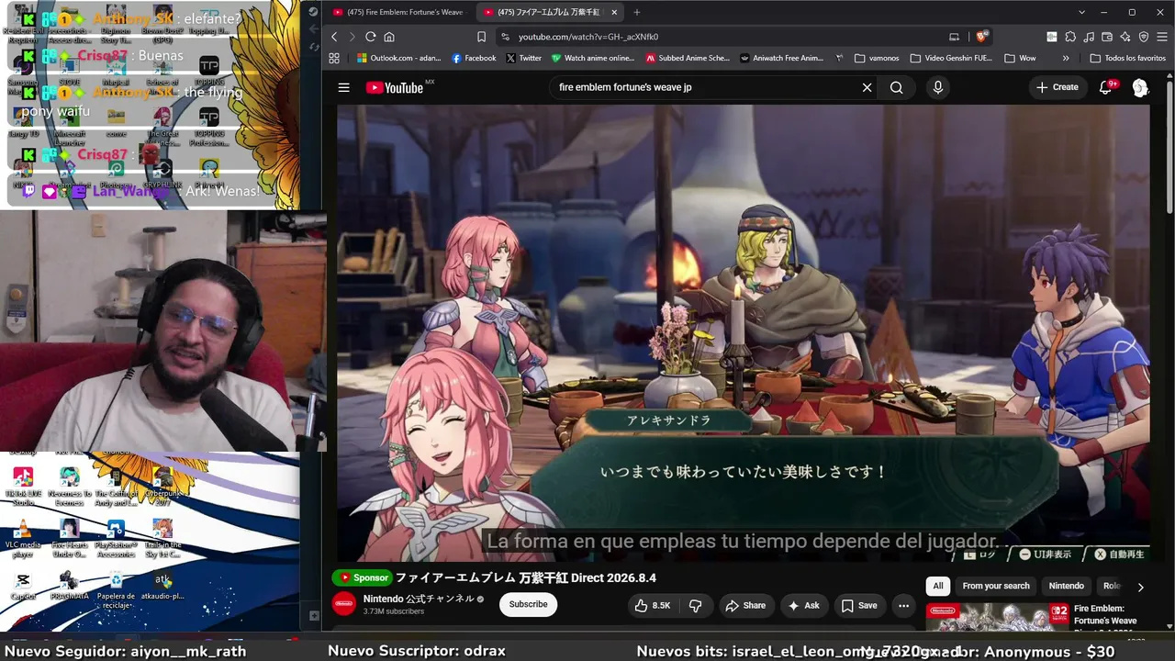The height and width of the screenshot is (661, 1175).
Task: Expand the Video Genshin FUE bookmark folder
Action: [951, 58]
